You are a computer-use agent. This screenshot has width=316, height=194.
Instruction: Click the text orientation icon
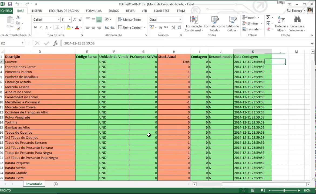tap(107, 19)
